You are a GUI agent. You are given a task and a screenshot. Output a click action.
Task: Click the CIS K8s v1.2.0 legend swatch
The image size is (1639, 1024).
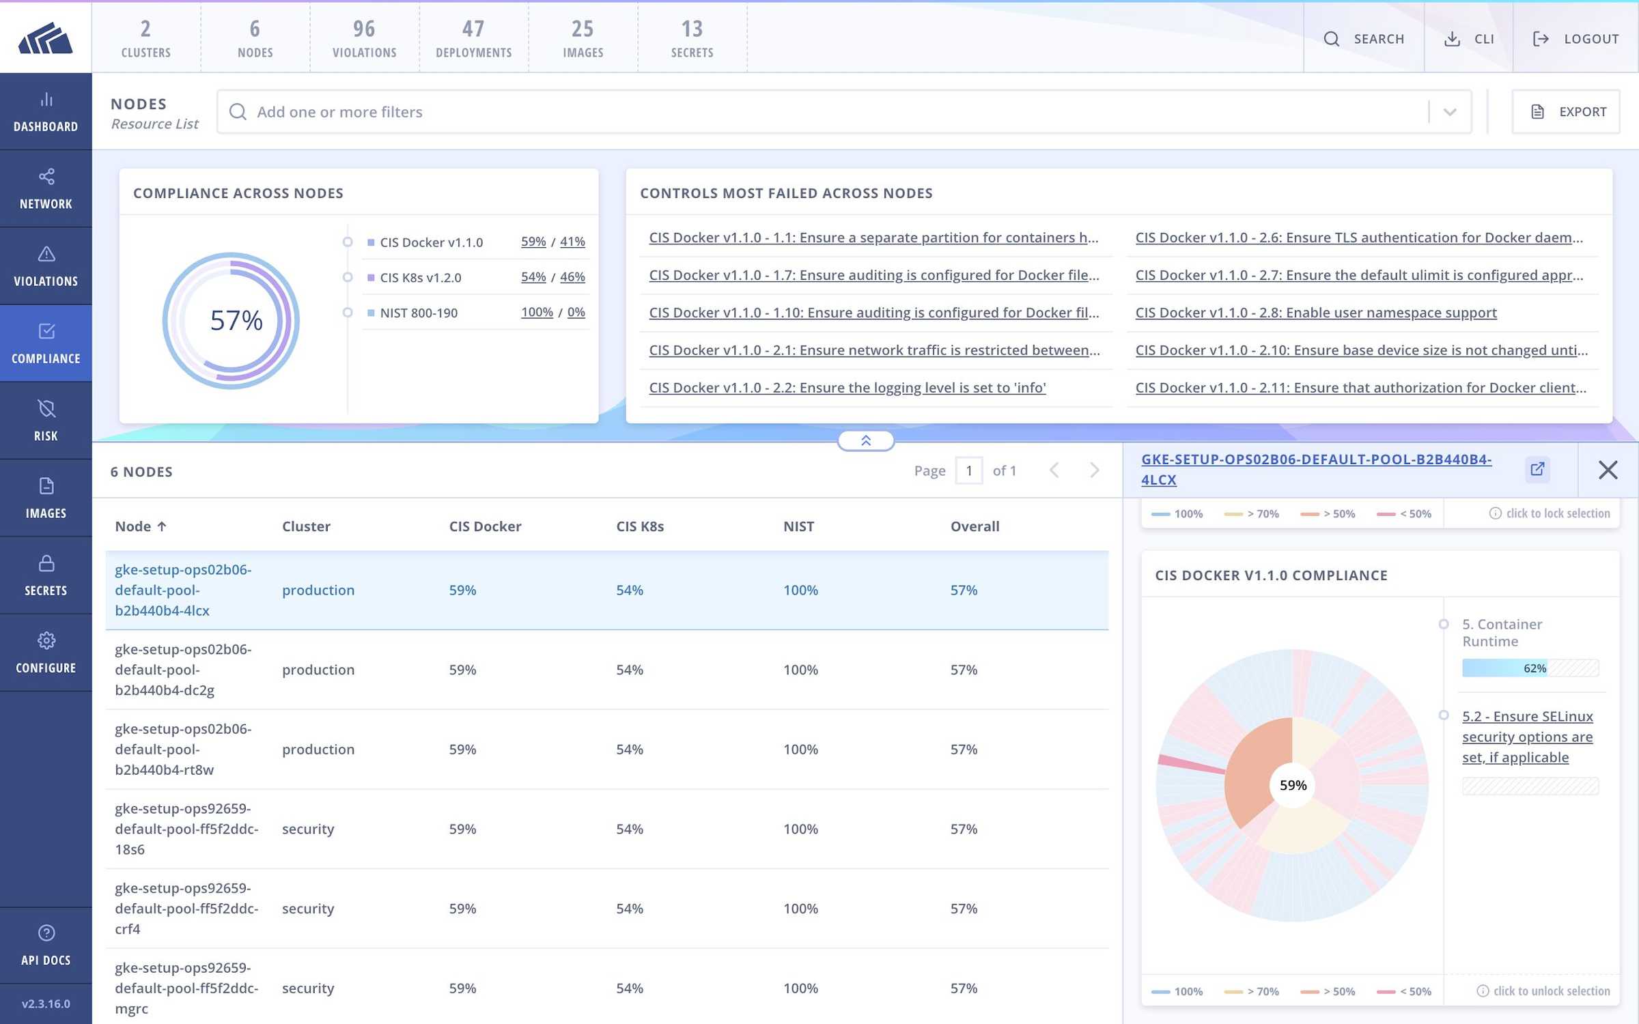(x=371, y=278)
